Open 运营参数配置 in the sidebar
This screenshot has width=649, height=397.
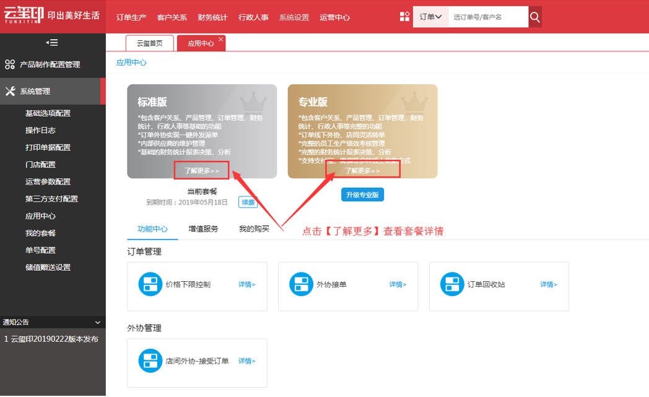pyautogui.click(x=48, y=181)
